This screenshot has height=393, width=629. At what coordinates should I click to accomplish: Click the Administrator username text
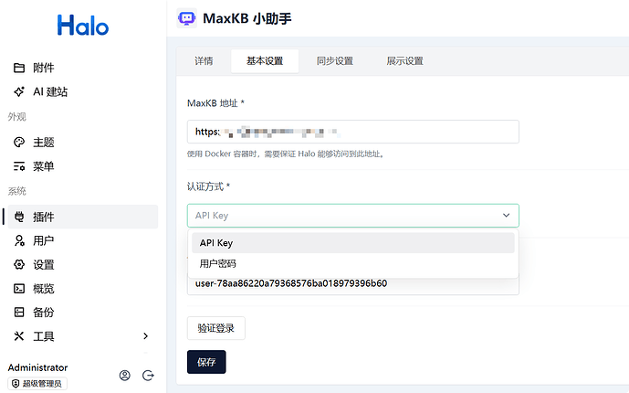tap(37, 367)
